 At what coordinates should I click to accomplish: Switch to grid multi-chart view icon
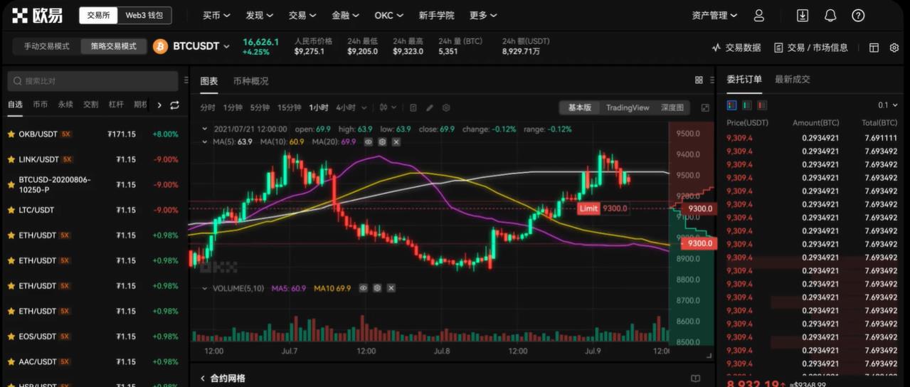click(x=699, y=80)
